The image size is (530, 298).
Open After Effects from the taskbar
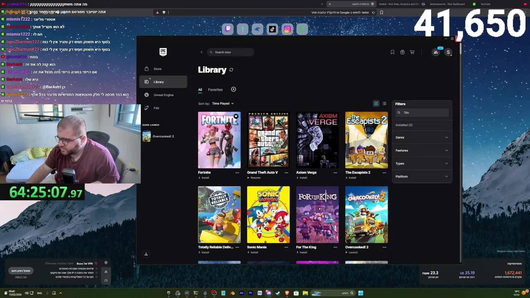(x=241, y=293)
